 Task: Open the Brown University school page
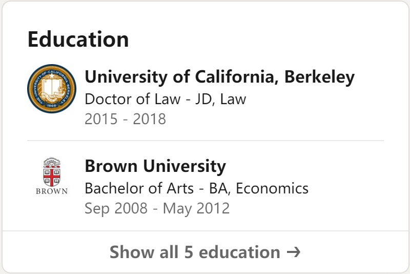[155, 166]
